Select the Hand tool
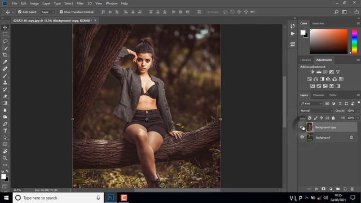Image resolution: width=361 pixels, height=203 pixels. click(x=5, y=151)
